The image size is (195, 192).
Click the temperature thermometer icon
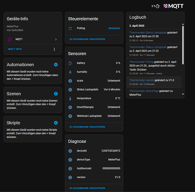tap(70, 99)
